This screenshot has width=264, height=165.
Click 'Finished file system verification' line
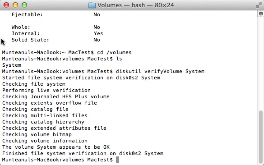[83, 153]
